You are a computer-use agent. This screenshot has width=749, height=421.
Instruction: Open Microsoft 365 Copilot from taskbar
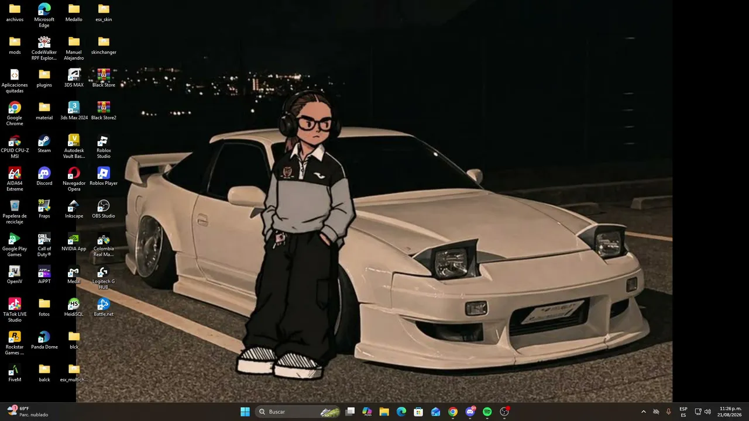(x=367, y=412)
